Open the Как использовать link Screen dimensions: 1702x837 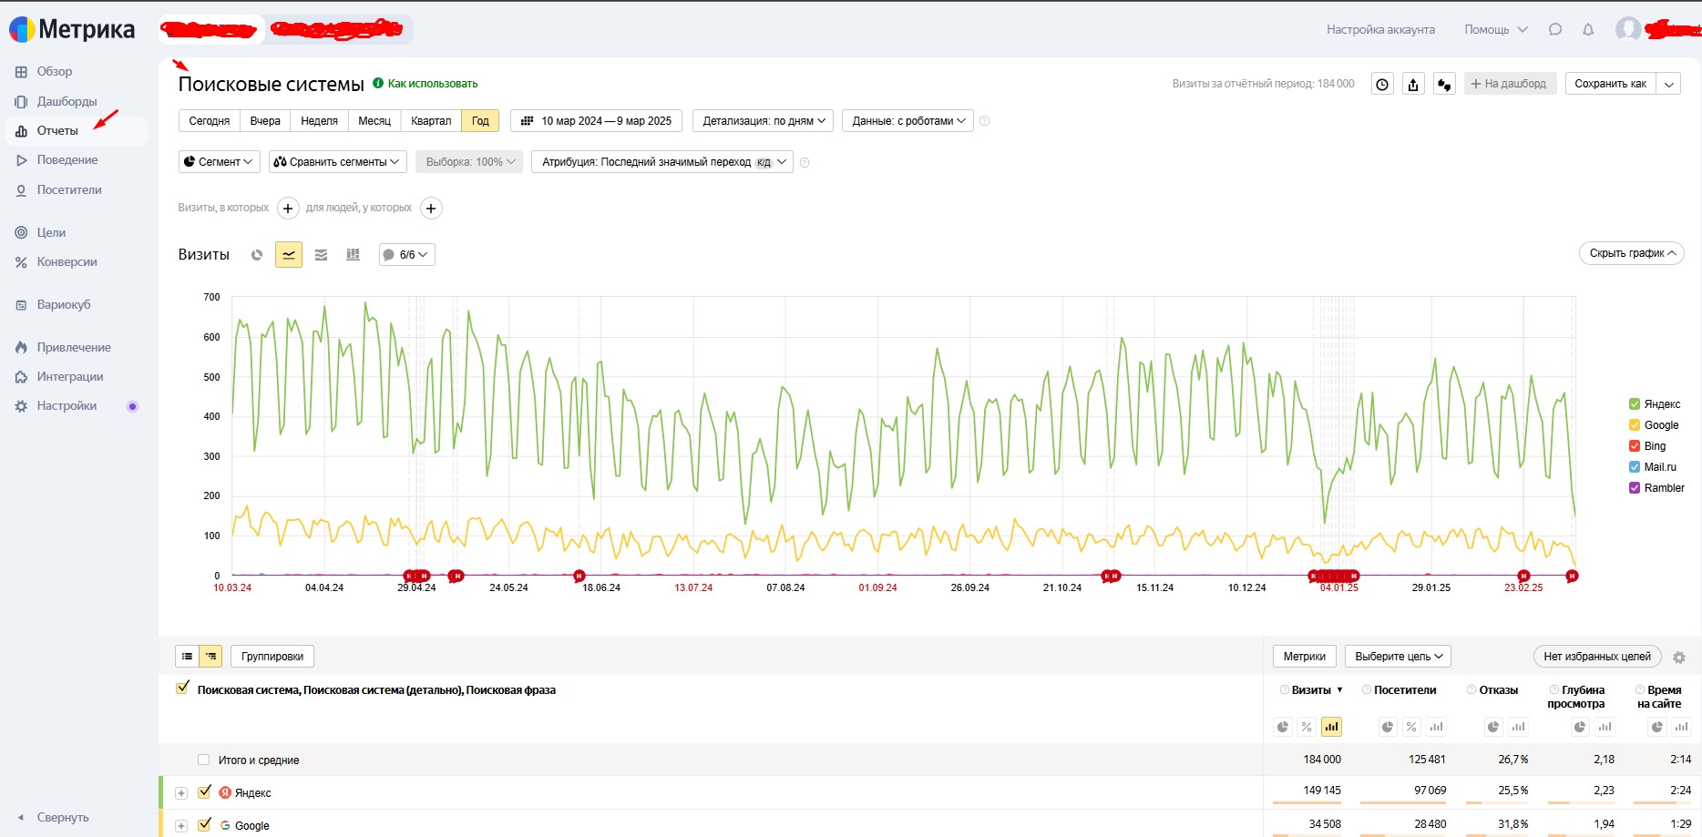432,84
